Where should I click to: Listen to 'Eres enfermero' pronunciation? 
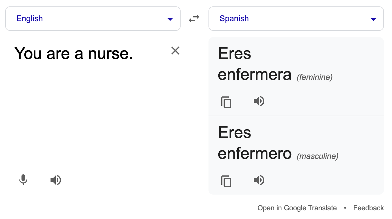(x=259, y=180)
